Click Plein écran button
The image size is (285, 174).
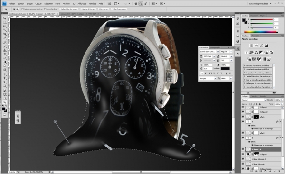coord(104,9)
